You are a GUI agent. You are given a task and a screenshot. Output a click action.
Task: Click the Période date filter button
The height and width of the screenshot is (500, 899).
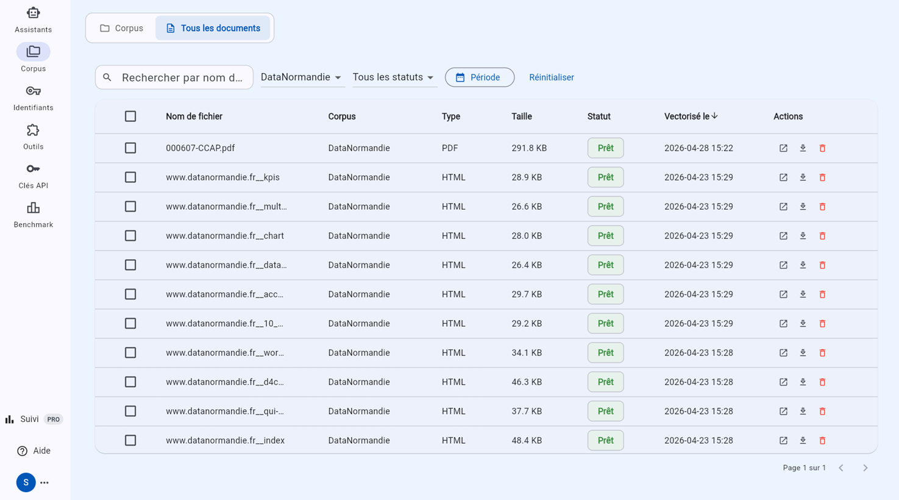479,77
